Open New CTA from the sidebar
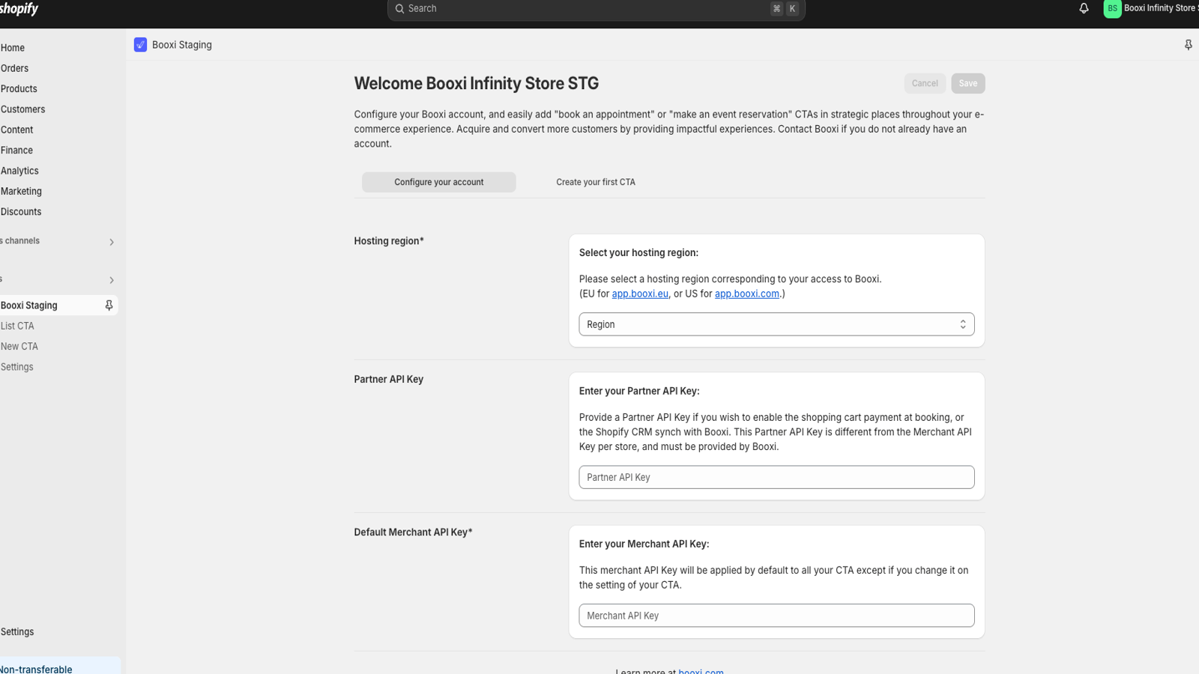Screen dimensions: 1199x674 coord(19,346)
